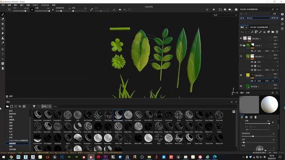Toggle visibility of the bottom green fill layer
Viewport: 285px width, 160px height.
(x=241, y=86)
